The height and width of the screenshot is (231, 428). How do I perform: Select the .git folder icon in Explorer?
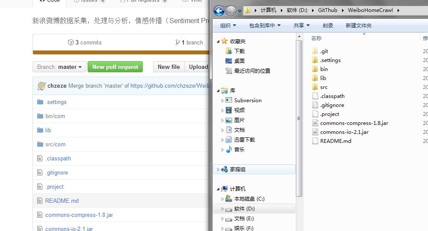315,51
